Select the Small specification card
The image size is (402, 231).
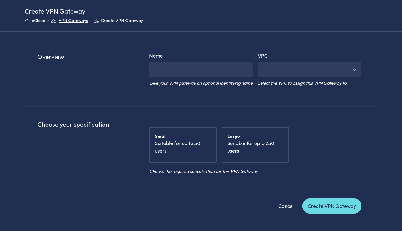pyautogui.click(x=183, y=145)
